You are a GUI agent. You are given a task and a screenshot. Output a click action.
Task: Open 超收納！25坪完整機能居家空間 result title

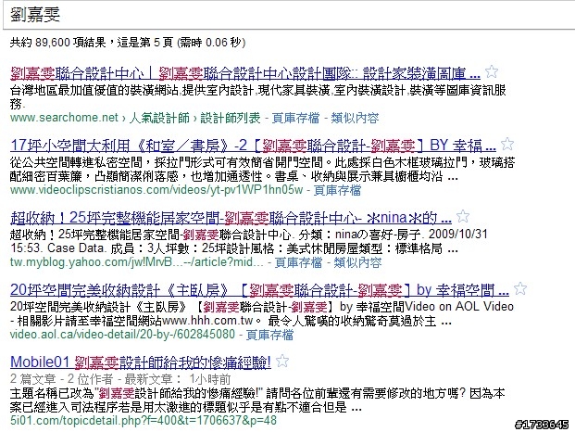coord(231,219)
